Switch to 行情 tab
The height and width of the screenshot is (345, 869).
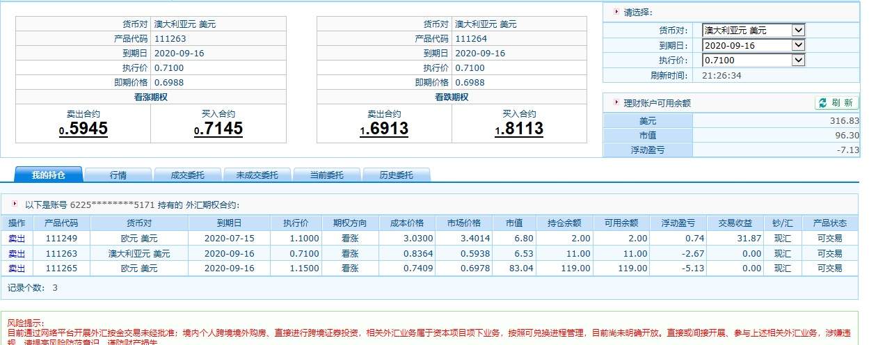118,175
